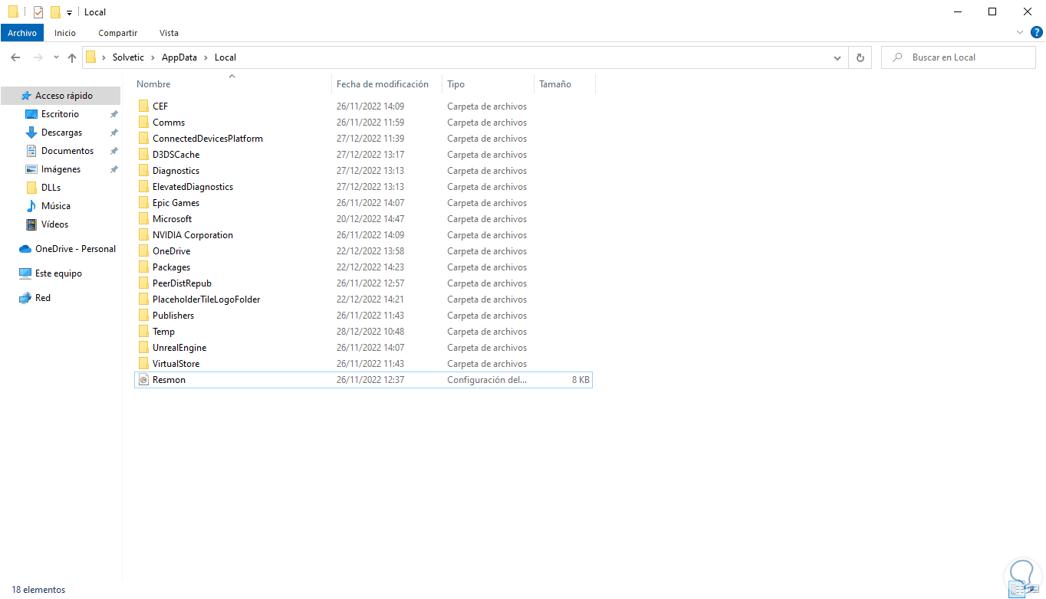Switch to the Inicio ribbon tab
This screenshot has height=599, width=1046.
(65, 33)
